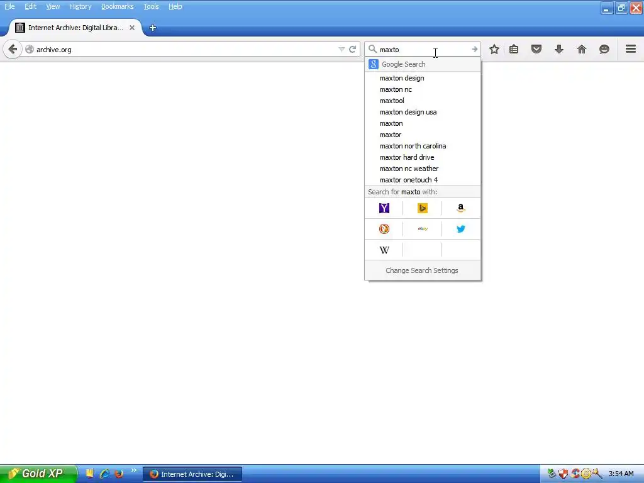
Task: Open a new tab with plus button
Action: 153,28
